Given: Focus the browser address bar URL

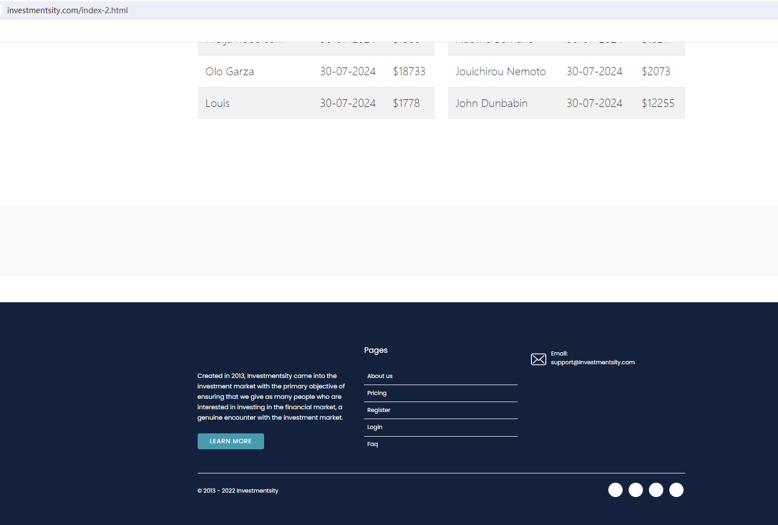Looking at the screenshot, I should click(68, 10).
